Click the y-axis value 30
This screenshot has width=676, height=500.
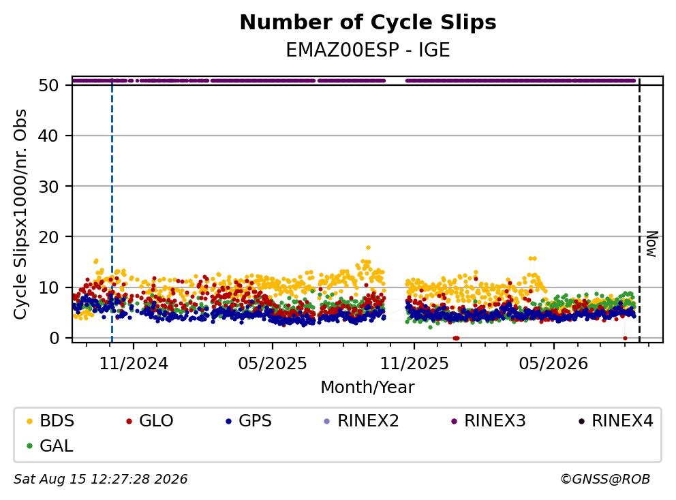48,186
